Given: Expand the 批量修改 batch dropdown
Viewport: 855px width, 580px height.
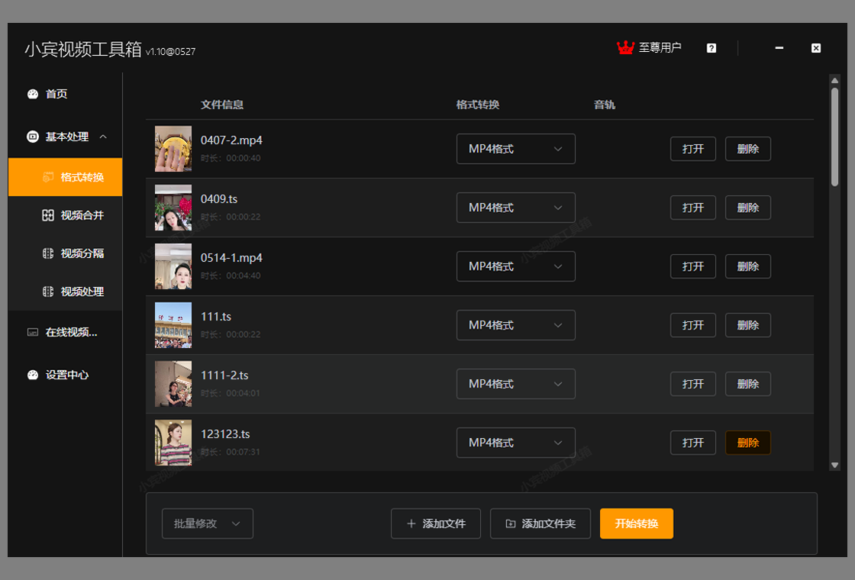Looking at the screenshot, I should (x=207, y=524).
